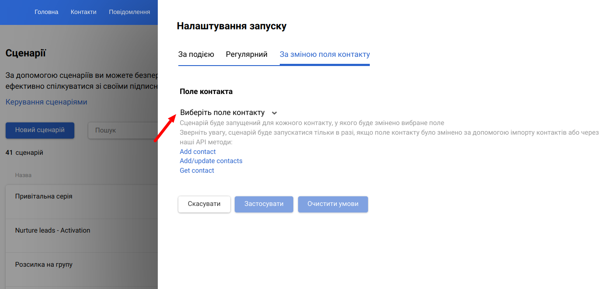This screenshot has width=608, height=289.
Task: Open the Add/update contacts link
Action: 211,161
